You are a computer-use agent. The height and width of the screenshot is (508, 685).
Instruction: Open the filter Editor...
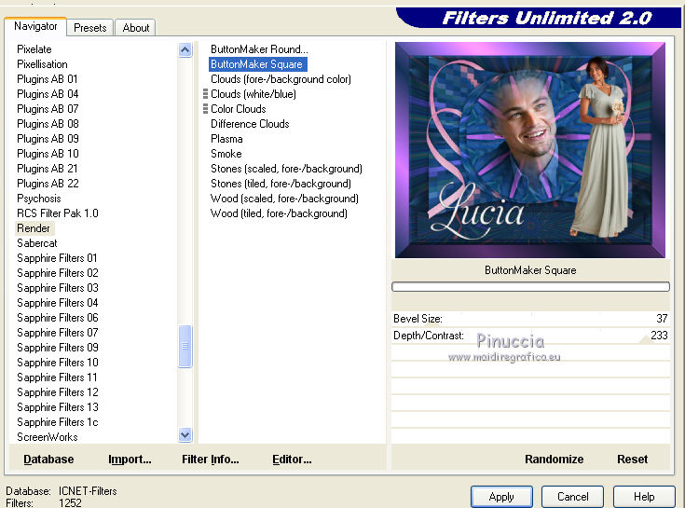(292, 460)
